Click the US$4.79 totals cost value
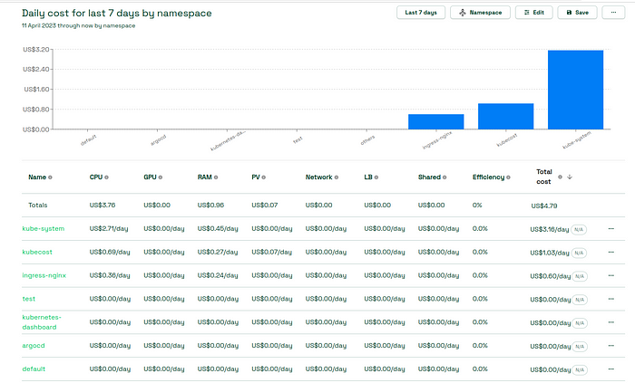Viewport: 635px width, 383px height. tap(544, 206)
